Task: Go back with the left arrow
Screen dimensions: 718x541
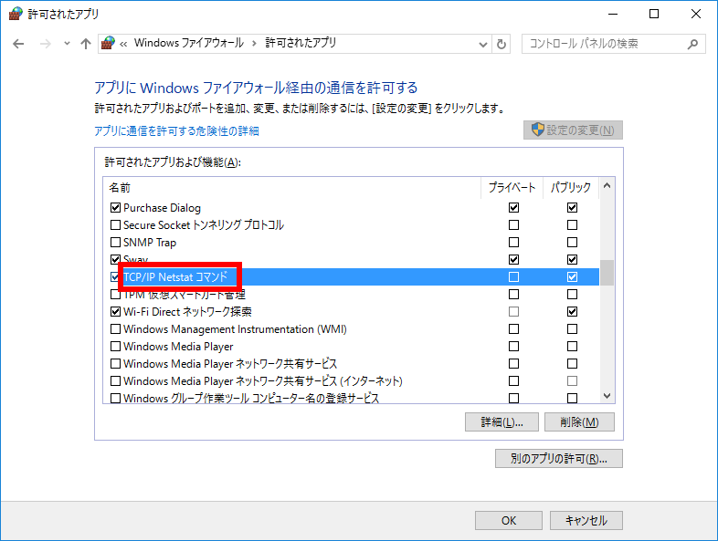Action: (18, 44)
